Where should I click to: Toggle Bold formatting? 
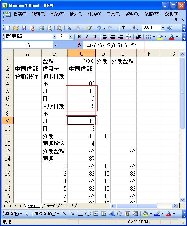79,37
